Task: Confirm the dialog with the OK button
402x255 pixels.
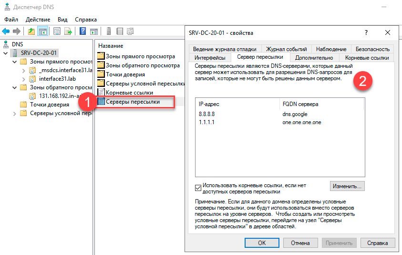Action: [x=262, y=243]
